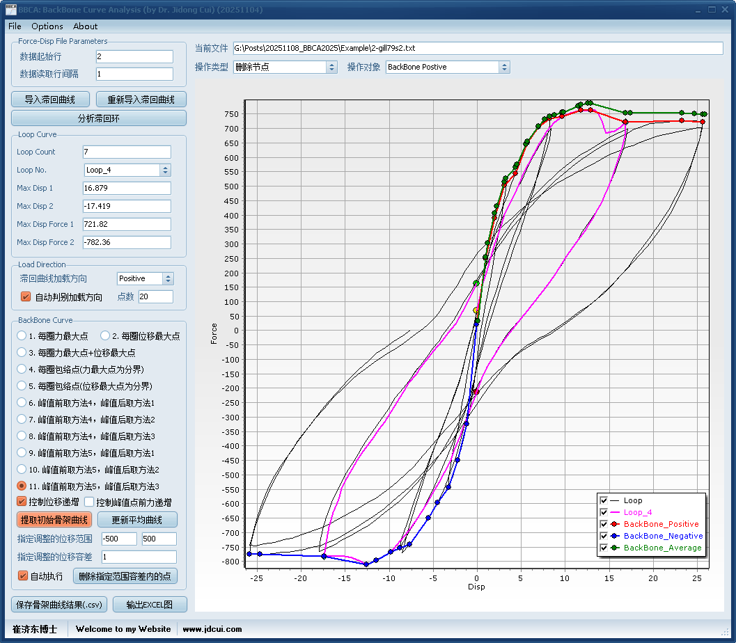
Task: Open the Options menu
Action: pyautogui.click(x=47, y=26)
